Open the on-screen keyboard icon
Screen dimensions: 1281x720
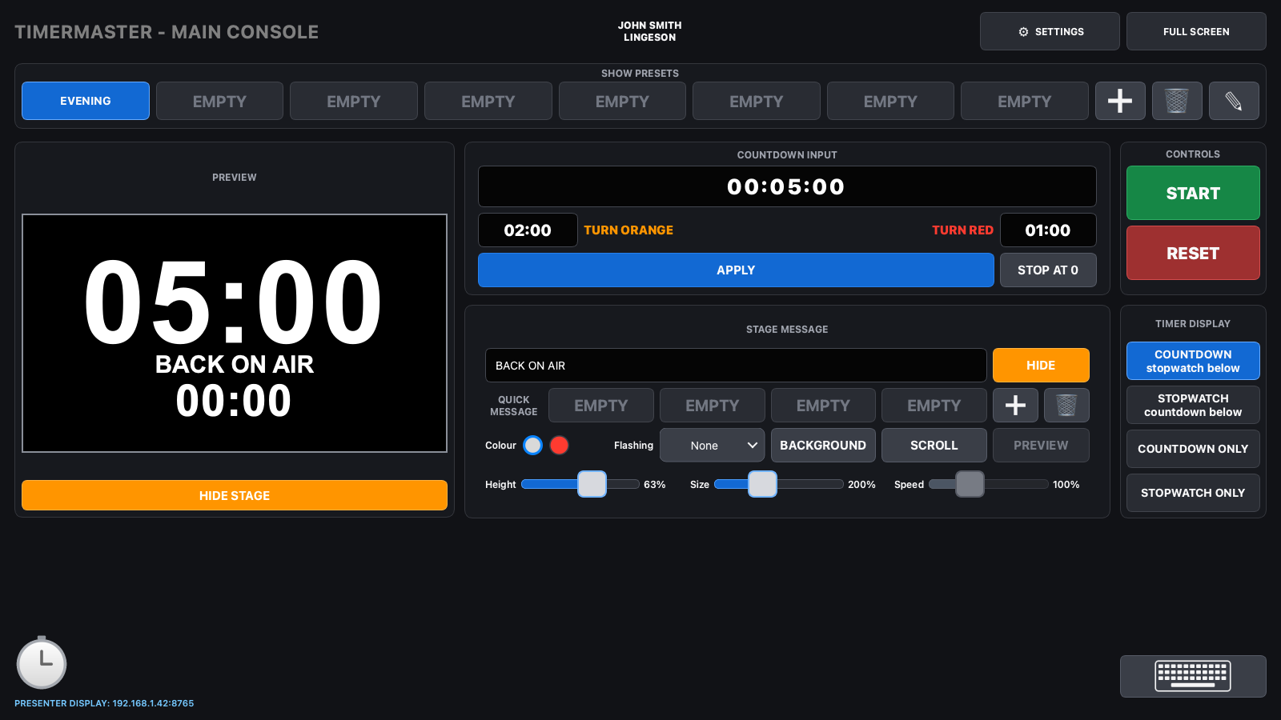[x=1193, y=676]
